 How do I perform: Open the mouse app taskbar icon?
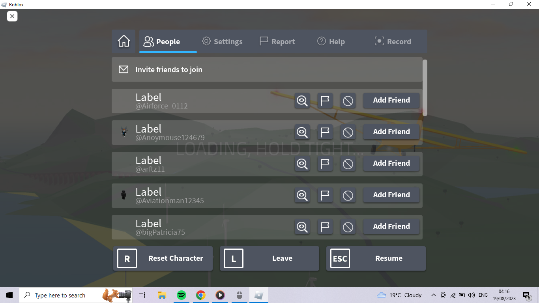(x=240, y=295)
